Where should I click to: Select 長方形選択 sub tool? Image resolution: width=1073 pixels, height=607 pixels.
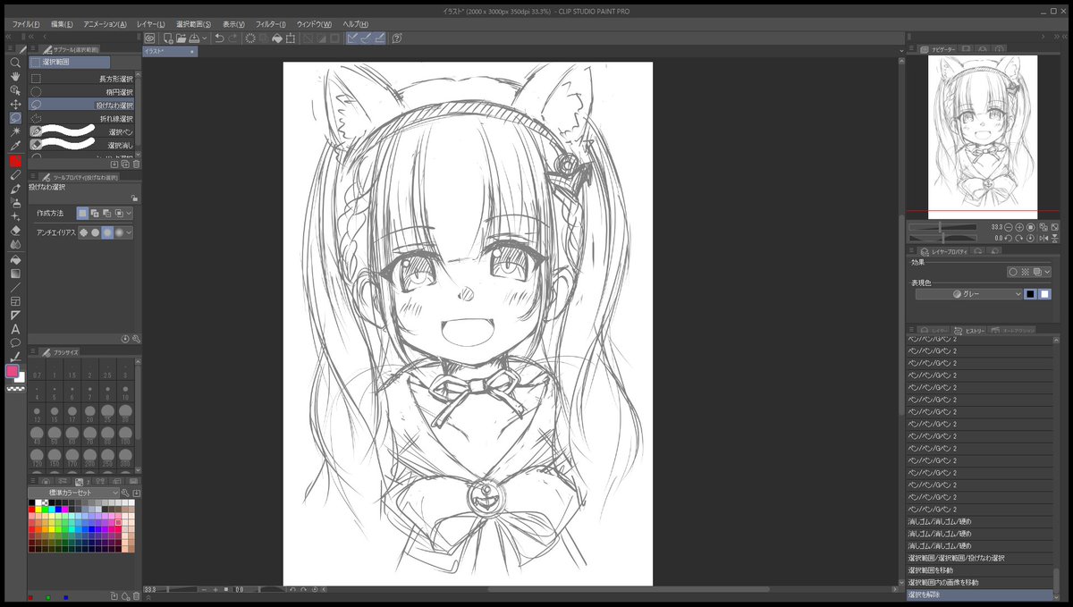click(81, 79)
